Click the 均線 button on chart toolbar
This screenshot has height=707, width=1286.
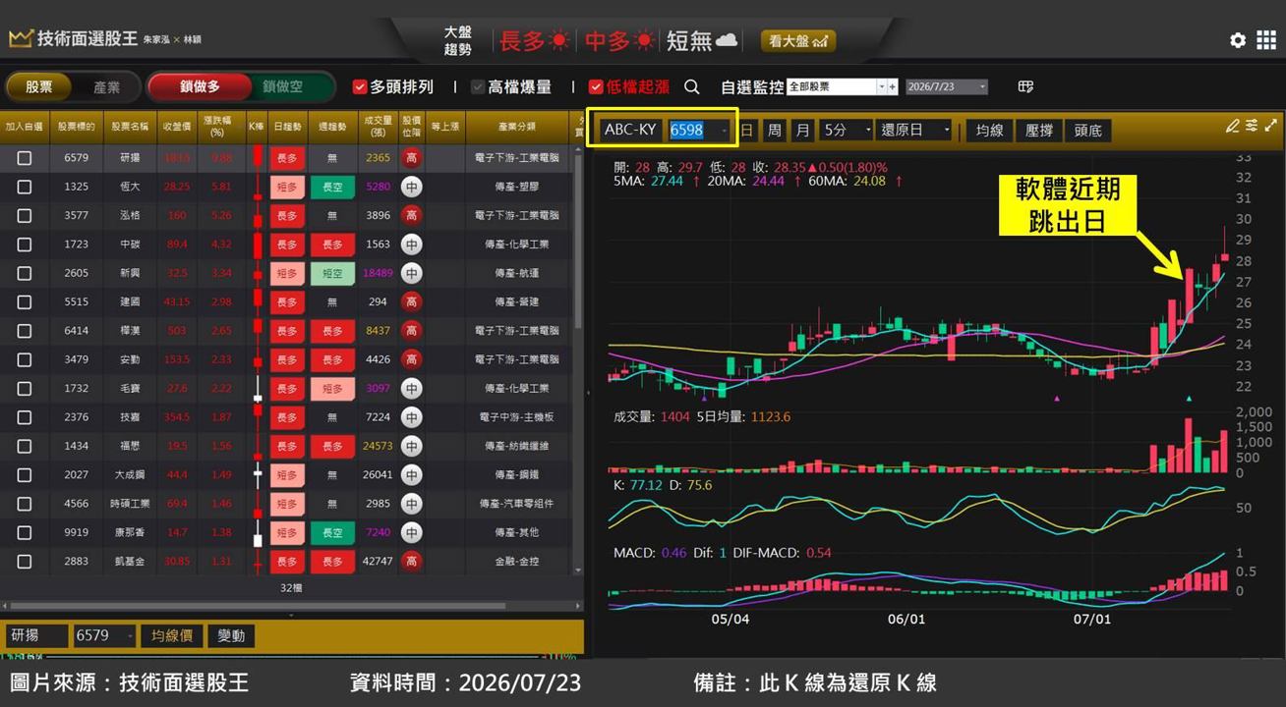990,130
